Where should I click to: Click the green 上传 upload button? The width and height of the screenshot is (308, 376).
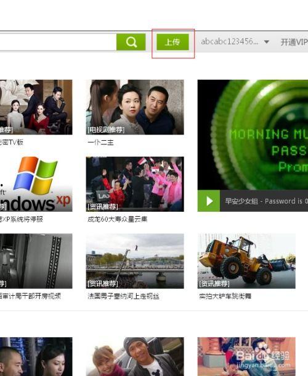172,42
